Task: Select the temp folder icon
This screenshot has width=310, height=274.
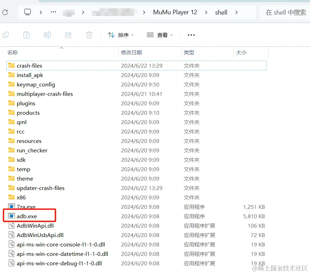Action: [12, 169]
